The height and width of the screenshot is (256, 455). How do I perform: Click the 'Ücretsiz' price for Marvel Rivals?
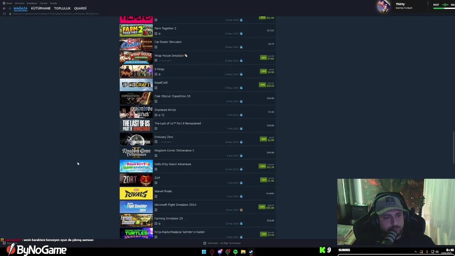click(270, 193)
